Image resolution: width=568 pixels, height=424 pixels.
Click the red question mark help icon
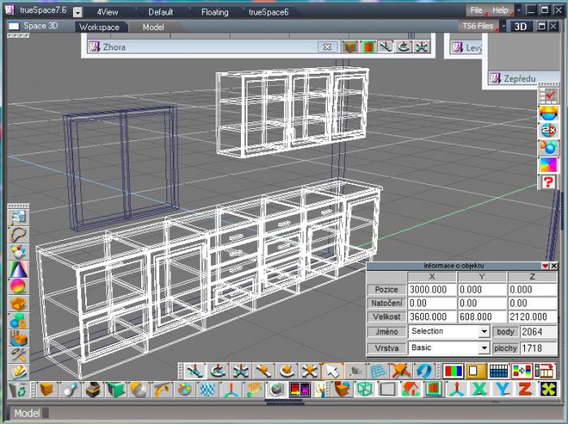[x=549, y=182]
